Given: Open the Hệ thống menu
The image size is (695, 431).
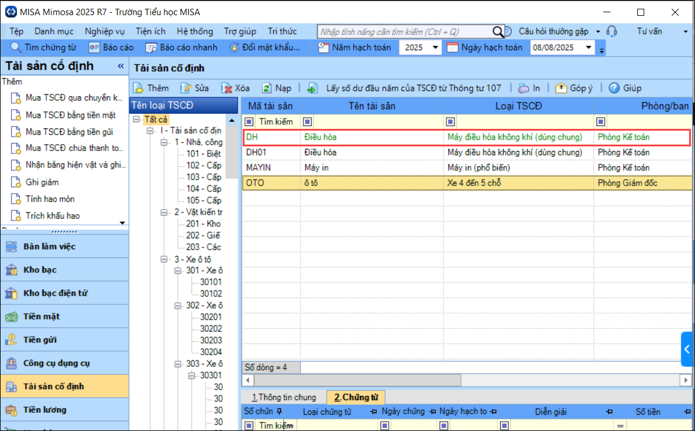Looking at the screenshot, I should (x=194, y=31).
